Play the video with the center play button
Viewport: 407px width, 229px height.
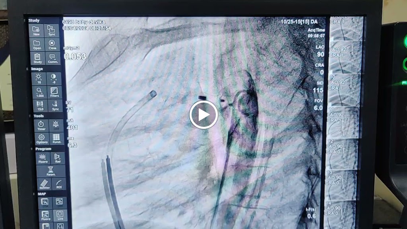coord(203,115)
